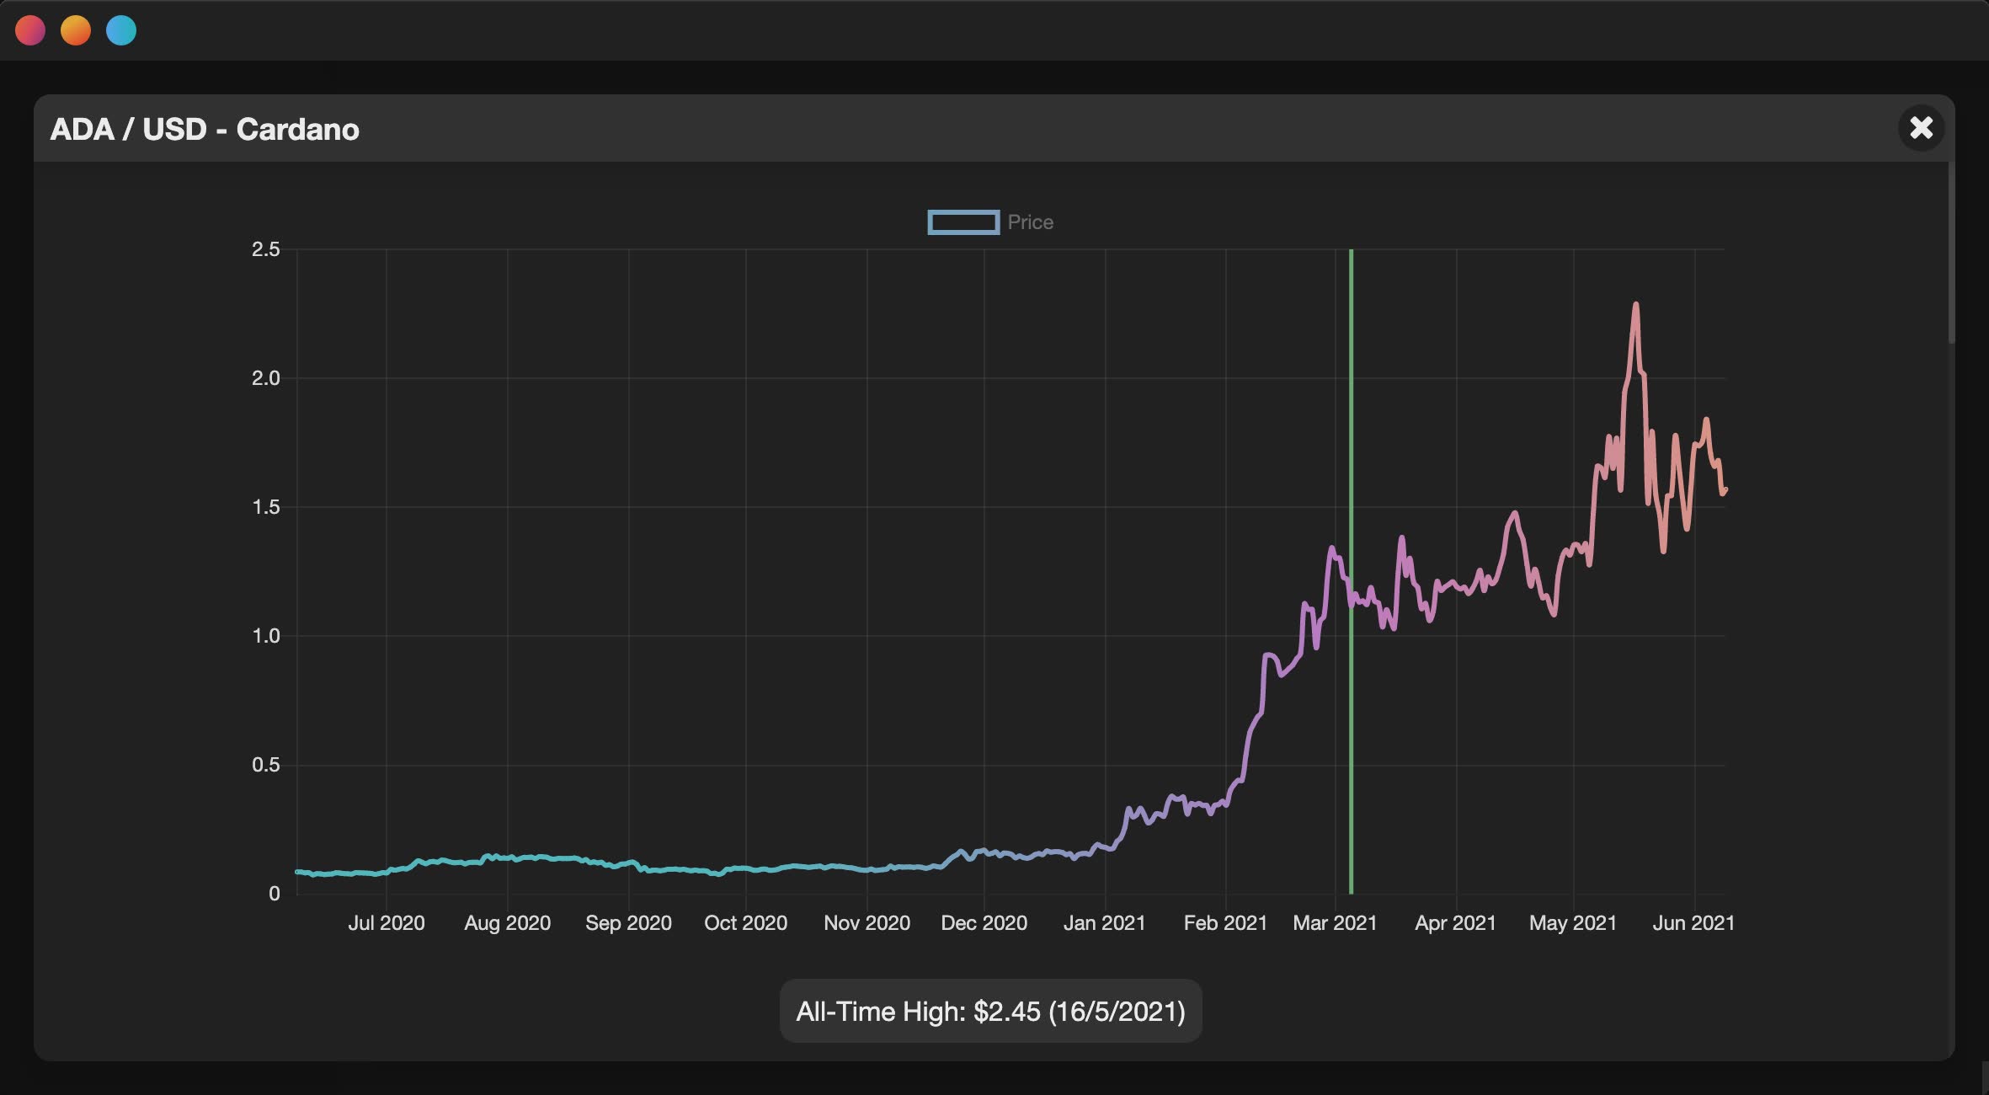This screenshot has height=1095, width=1989.
Task: Click the blue maximize window dot
Action: pos(121,31)
